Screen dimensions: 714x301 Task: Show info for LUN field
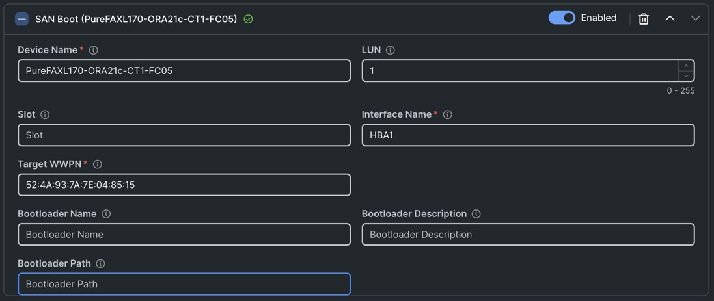coord(391,50)
